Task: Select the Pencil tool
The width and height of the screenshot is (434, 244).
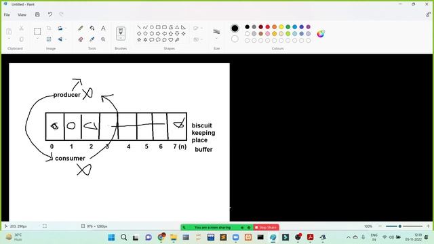Action: (81, 28)
